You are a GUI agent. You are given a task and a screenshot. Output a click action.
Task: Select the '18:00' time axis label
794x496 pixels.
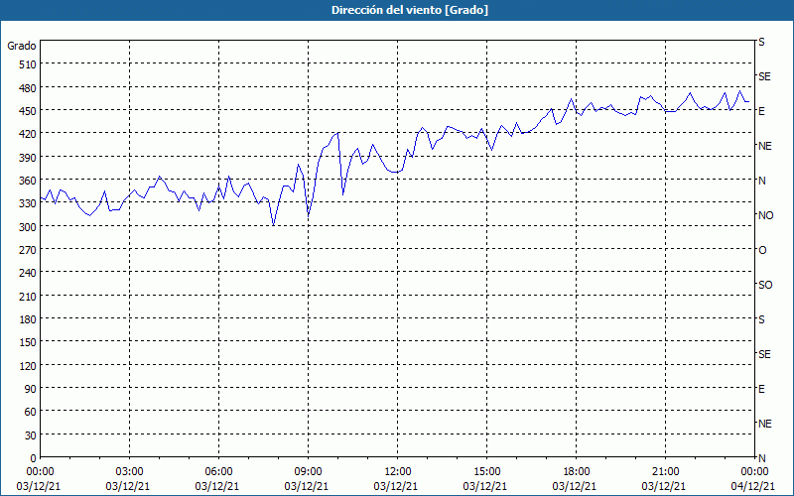(575, 472)
